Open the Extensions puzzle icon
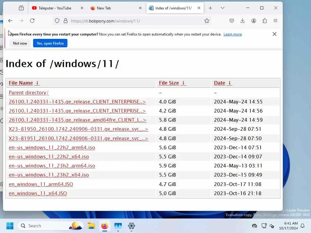311x233 pixels. [x=265, y=21]
